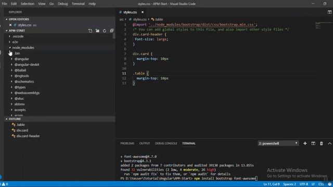Click src in the breadcrumb
Screen dimensions: 333x187
click(121, 20)
